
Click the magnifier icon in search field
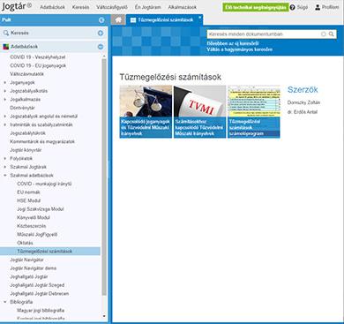coord(331,34)
